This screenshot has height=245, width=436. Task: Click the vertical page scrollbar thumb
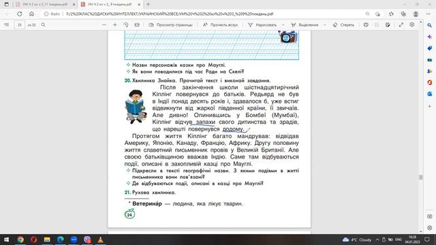(x=421, y=177)
